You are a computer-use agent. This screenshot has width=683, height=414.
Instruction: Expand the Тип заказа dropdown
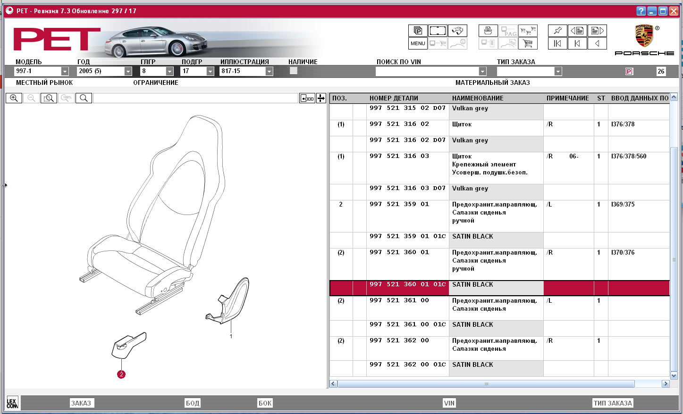point(558,71)
